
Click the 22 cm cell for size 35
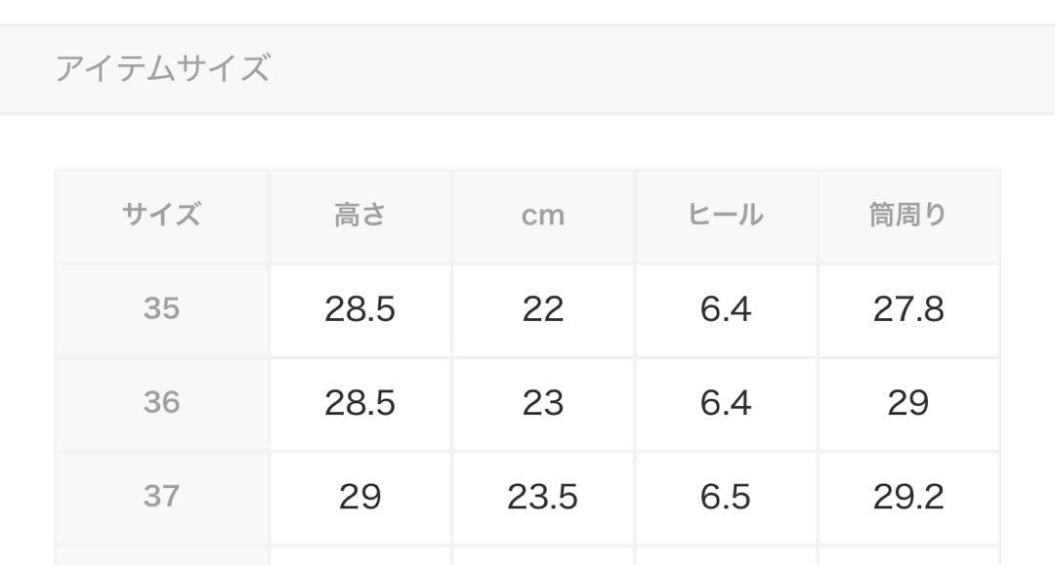coord(543,309)
